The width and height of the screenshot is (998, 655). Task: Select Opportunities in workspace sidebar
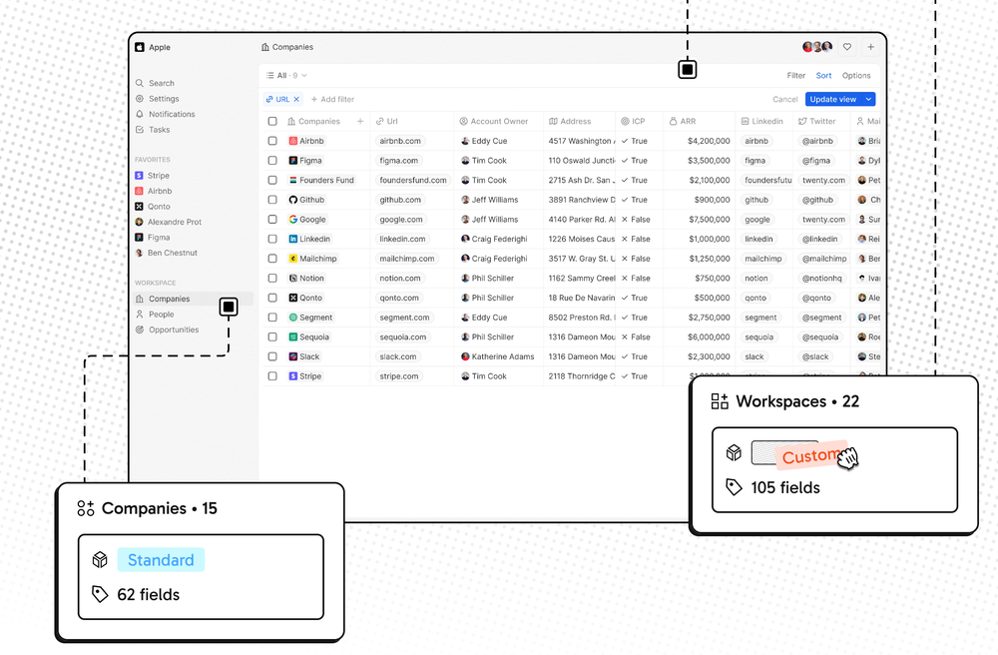point(167,329)
